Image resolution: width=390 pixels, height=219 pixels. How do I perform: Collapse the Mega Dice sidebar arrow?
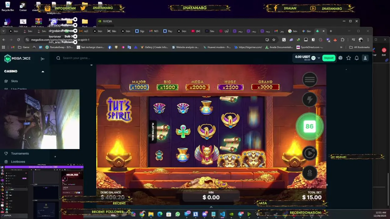[43, 59]
